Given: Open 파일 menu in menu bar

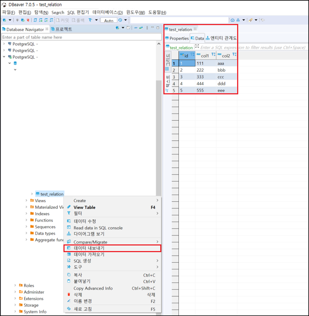Looking at the screenshot, I should coord(8,12).
